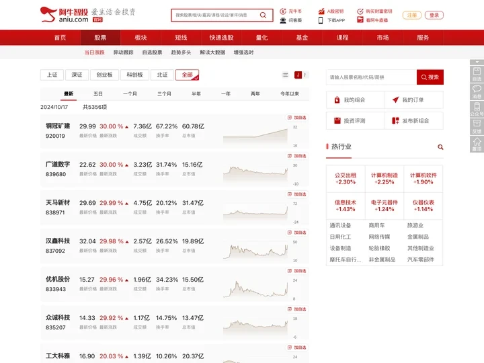Add 汉鑫科技 to watchlist via 加自选
This screenshot has height=363, width=484.
coord(296,233)
